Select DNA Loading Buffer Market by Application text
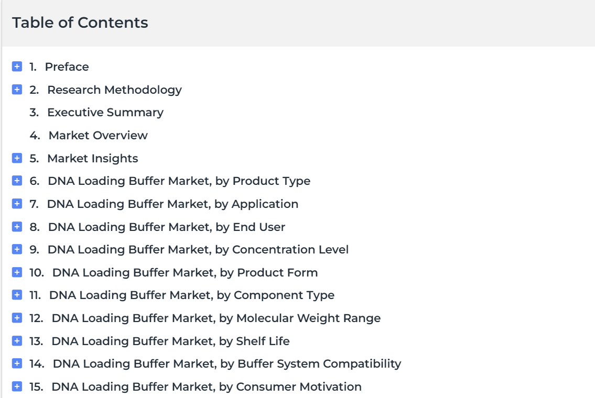Viewport: 595px width, 398px height. click(172, 204)
